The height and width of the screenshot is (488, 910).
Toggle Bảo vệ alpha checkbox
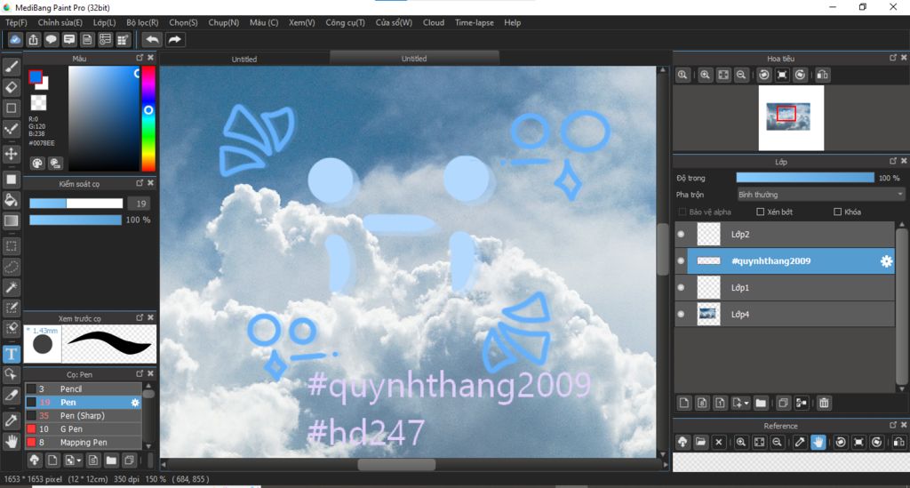682,212
